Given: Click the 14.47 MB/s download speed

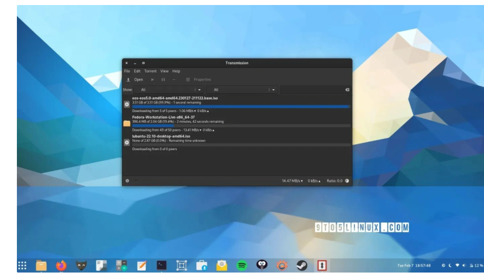Looking at the screenshot, I should 292,181.
